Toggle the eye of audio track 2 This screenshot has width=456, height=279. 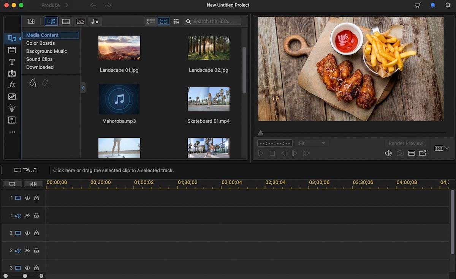pyautogui.click(x=27, y=251)
